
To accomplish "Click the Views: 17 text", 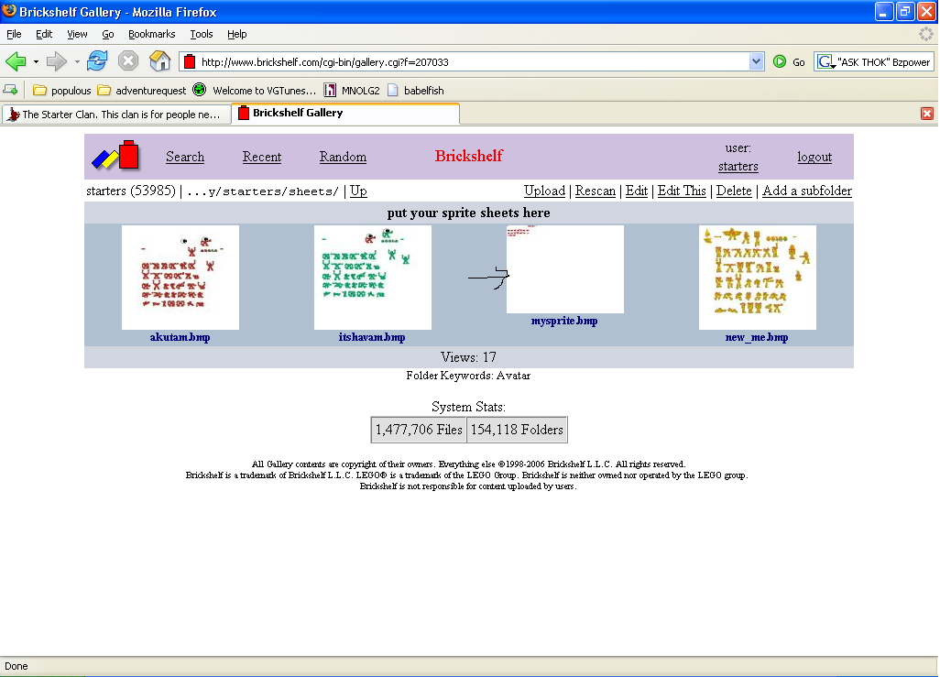I will click(469, 357).
